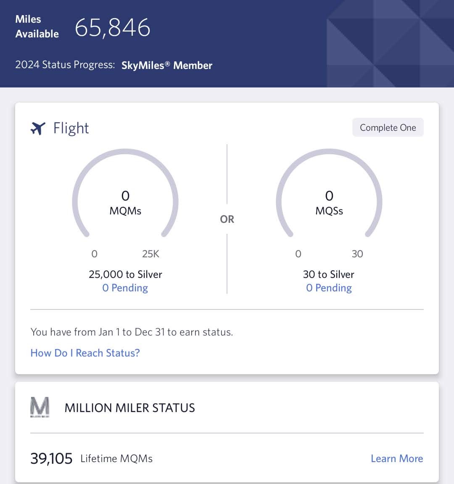Click the MQMs progress gauge
Viewport: 454px width, 484px height.
(125, 193)
